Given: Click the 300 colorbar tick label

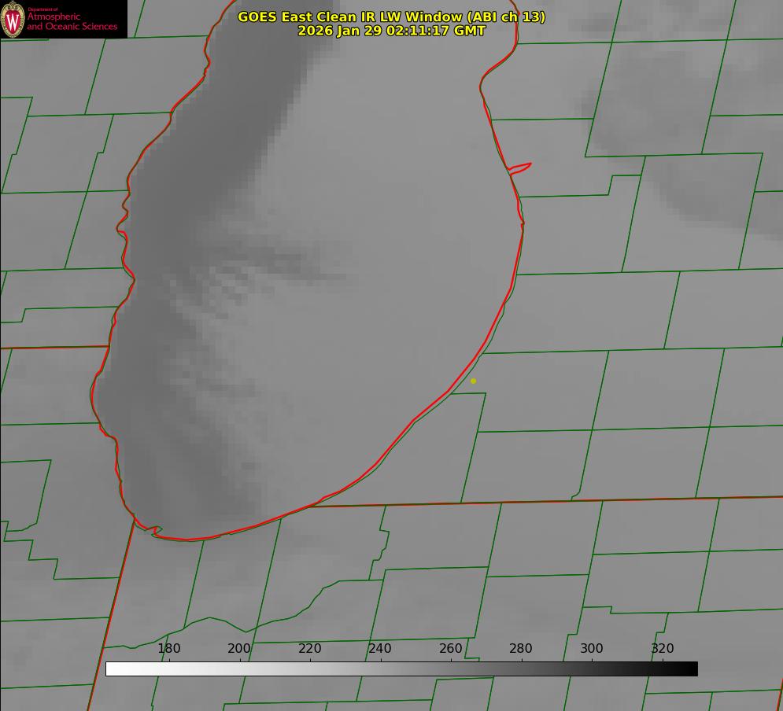Looking at the screenshot, I should click(x=592, y=649).
